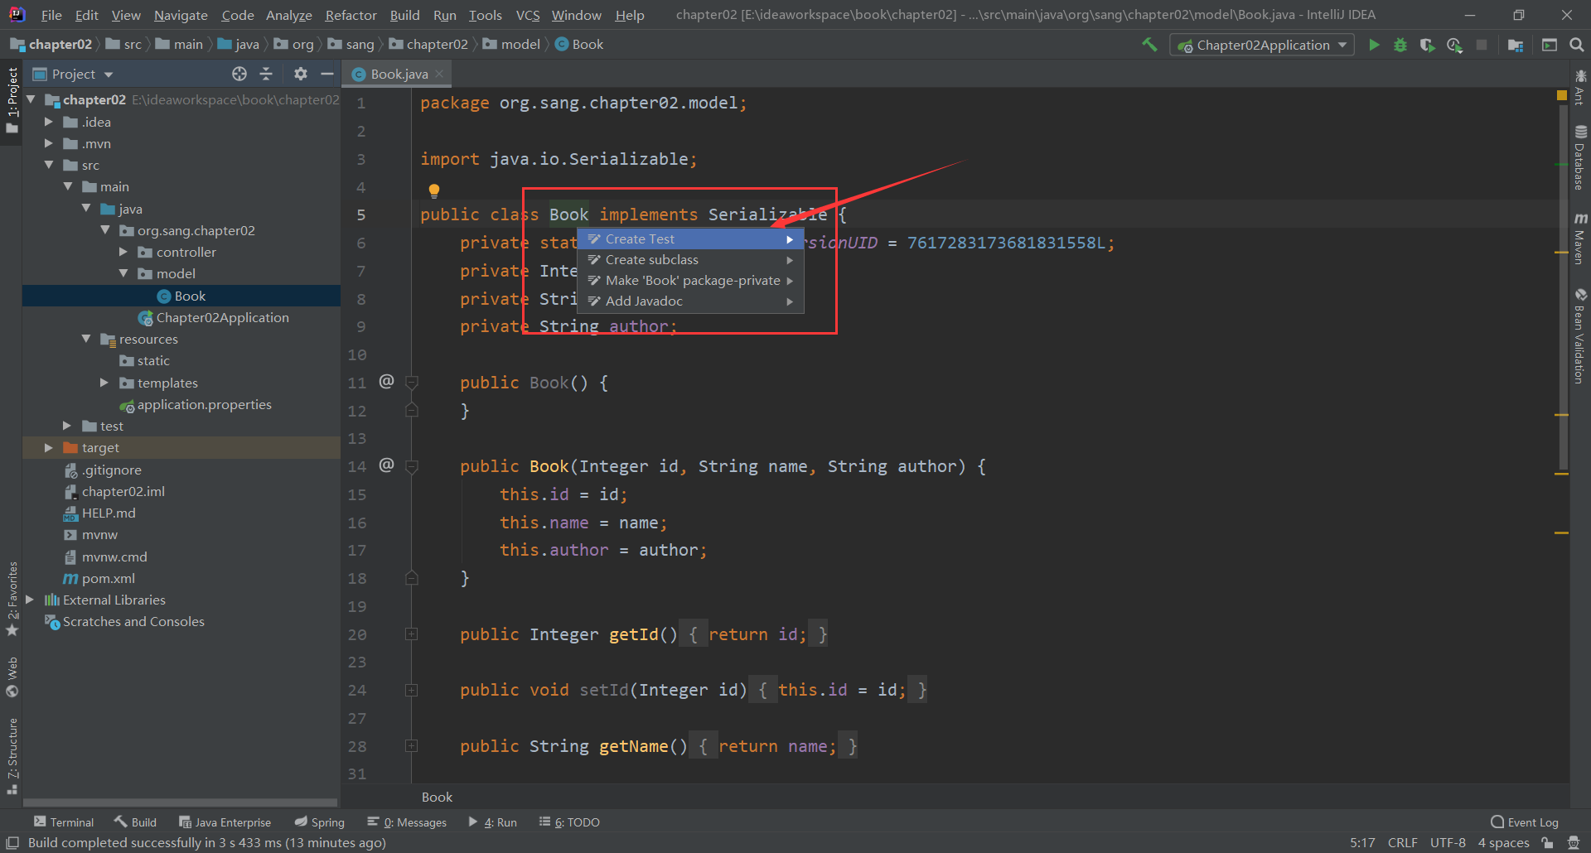The image size is (1591, 853).
Task: Open Project panel settings gear
Action: 300,74
